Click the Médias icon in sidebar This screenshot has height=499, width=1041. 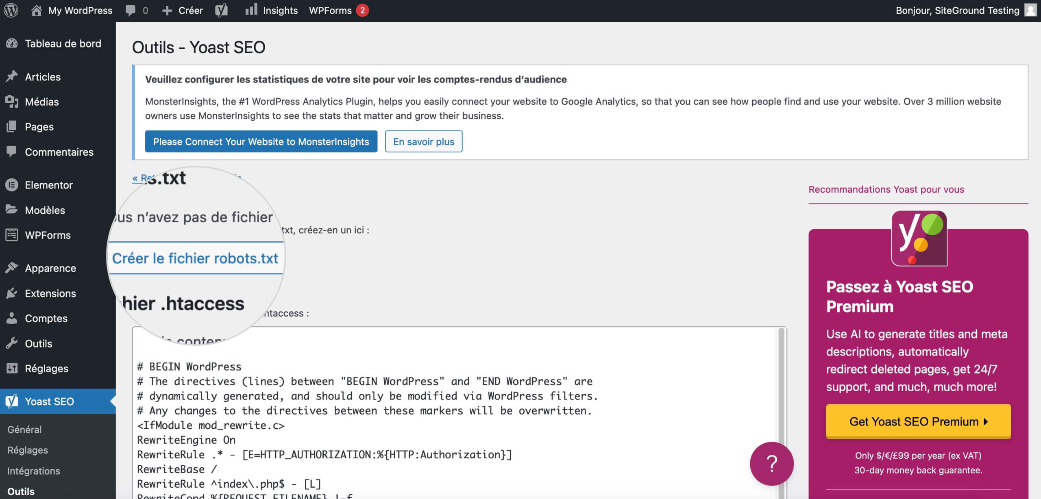pyautogui.click(x=12, y=102)
